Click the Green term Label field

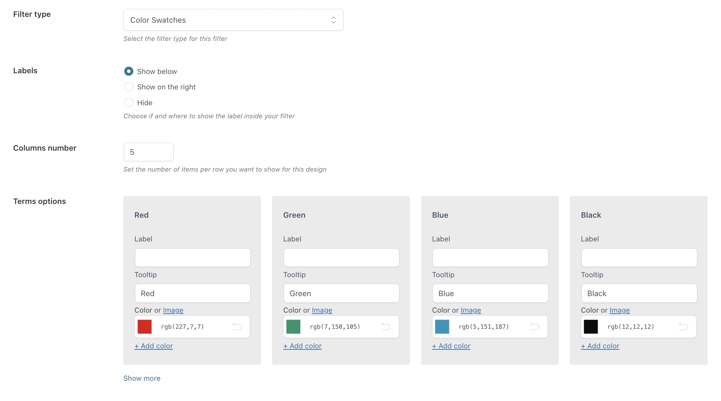[x=341, y=258]
